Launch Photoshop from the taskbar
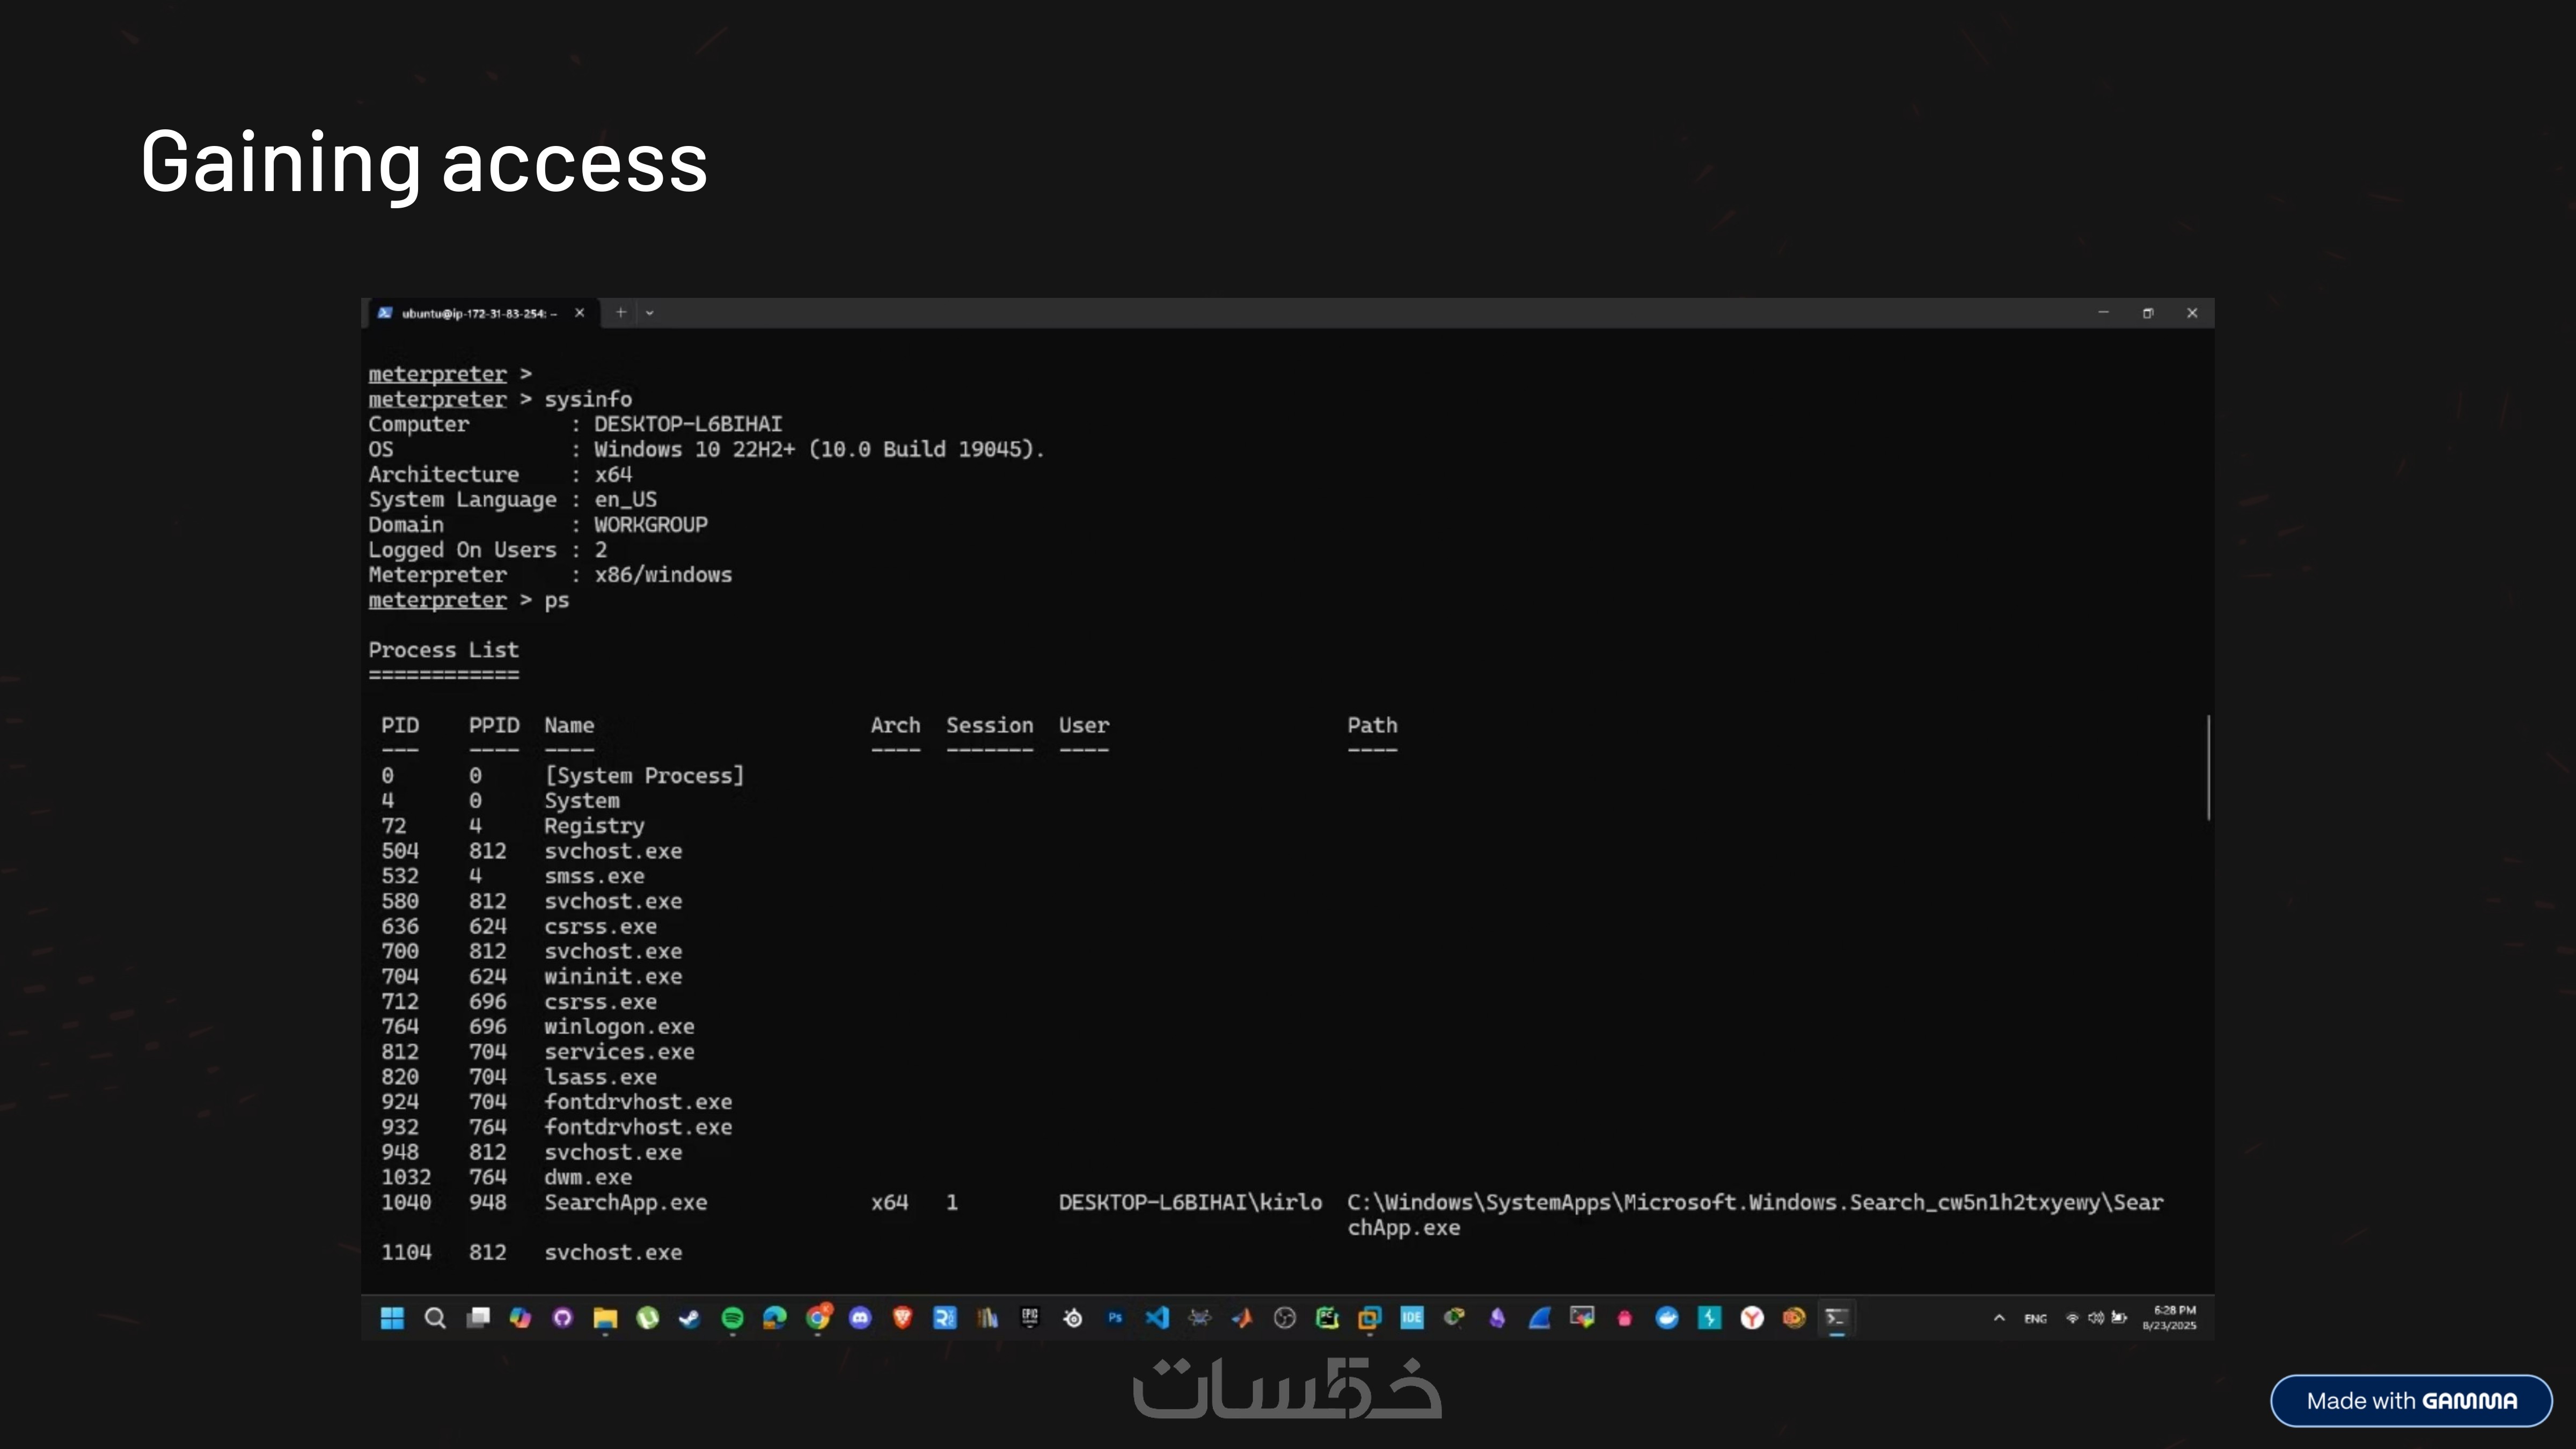The image size is (2576, 1449). point(1115,1318)
